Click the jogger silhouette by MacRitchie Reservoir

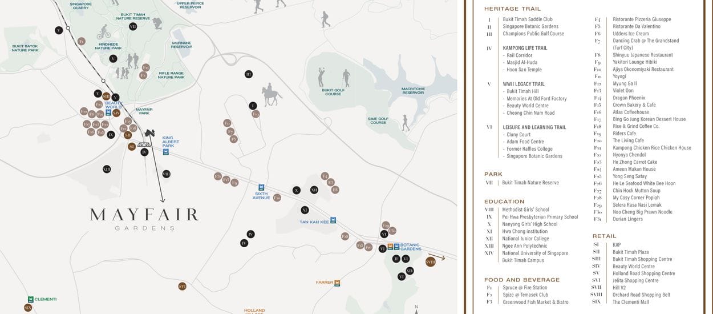406,123
